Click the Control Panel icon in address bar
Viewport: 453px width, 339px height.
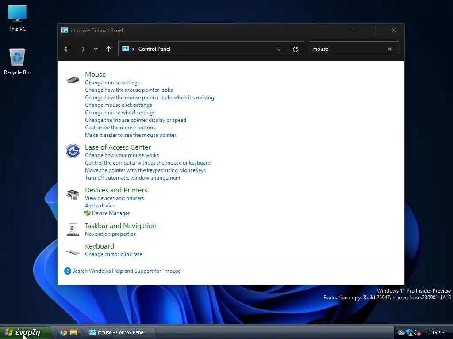[125, 49]
